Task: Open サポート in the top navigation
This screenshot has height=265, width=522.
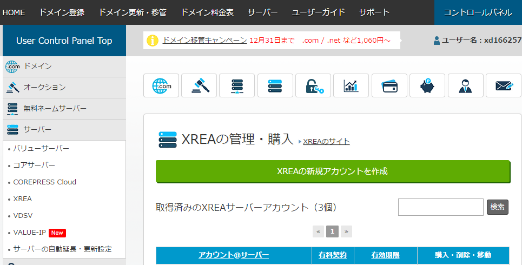Action: 374,12
